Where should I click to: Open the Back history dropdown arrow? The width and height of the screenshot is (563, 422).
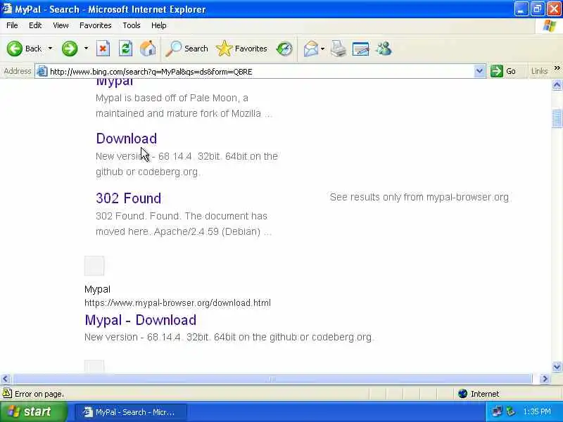(50, 49)
